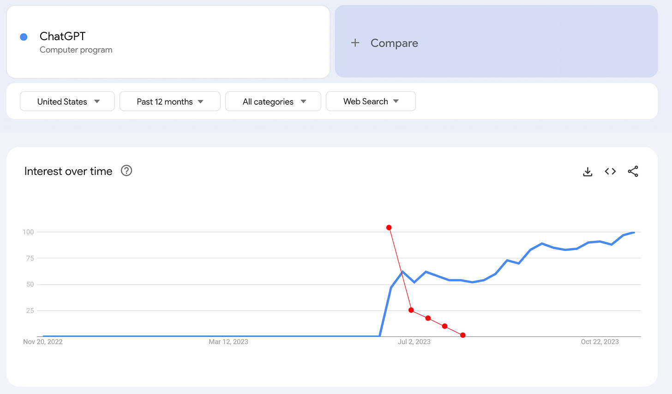The width and height of the screenshot is (672, 394).
Task: Download the Interest over time data
Action: tap(588, 172)
